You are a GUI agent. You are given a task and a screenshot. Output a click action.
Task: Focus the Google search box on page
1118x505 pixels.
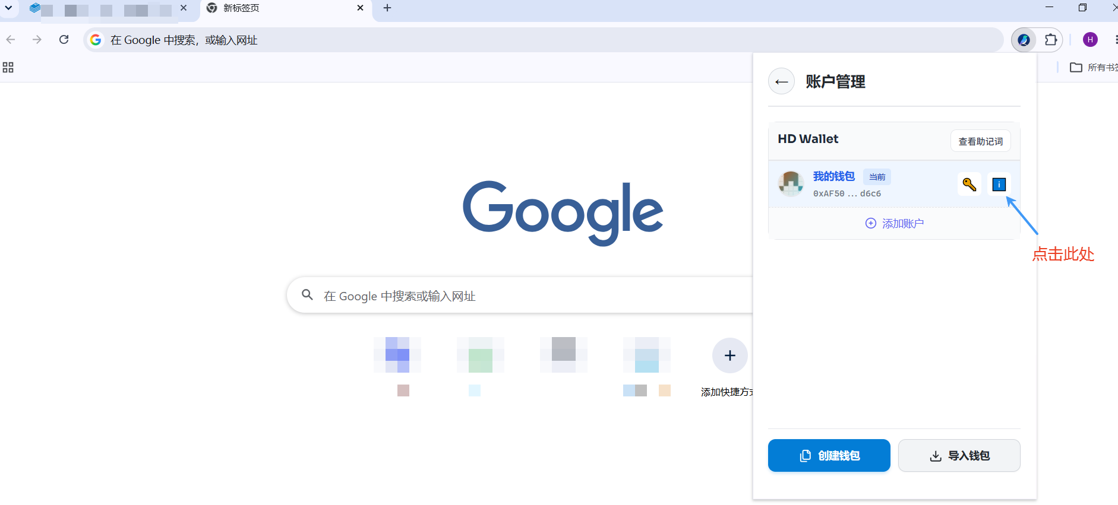point(520,295)
